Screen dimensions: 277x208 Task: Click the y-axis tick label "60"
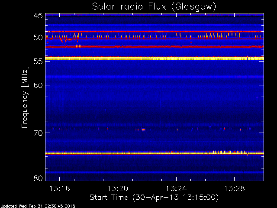click(38, 85)
